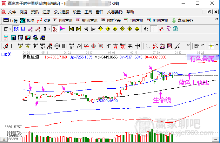
Task: Click the 行情 toolbar button
Action: click(x=10, y=21)
